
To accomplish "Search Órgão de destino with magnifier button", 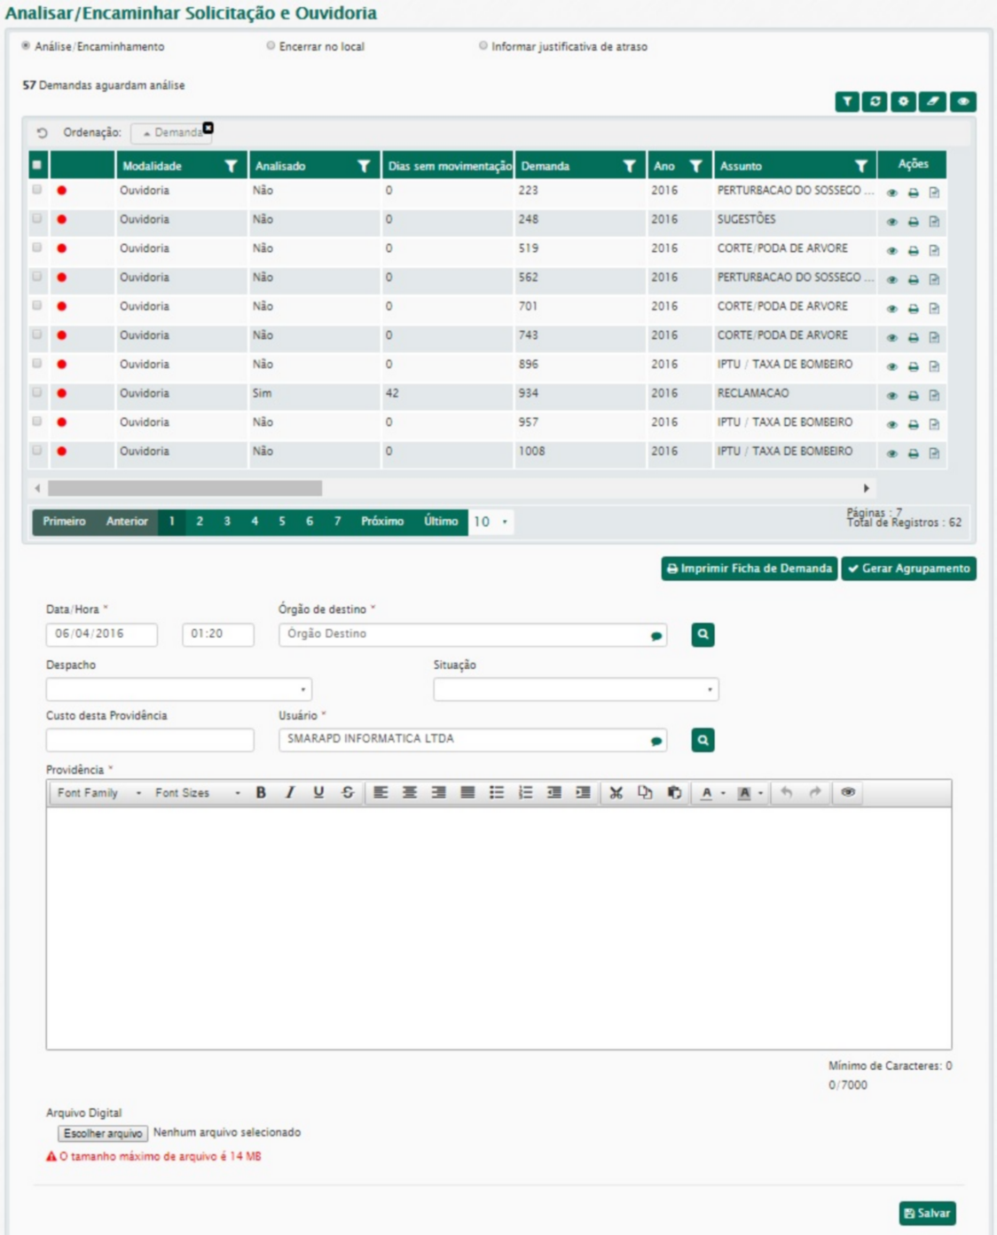I will [x=703, y=635].
